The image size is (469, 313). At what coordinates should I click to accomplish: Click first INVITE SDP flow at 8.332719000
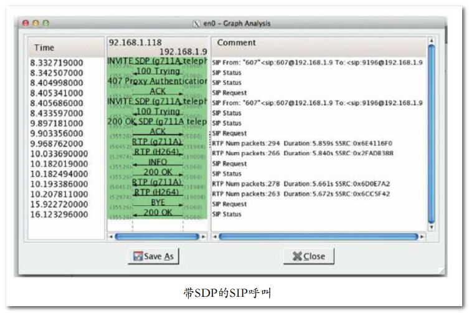coord(157,61)
